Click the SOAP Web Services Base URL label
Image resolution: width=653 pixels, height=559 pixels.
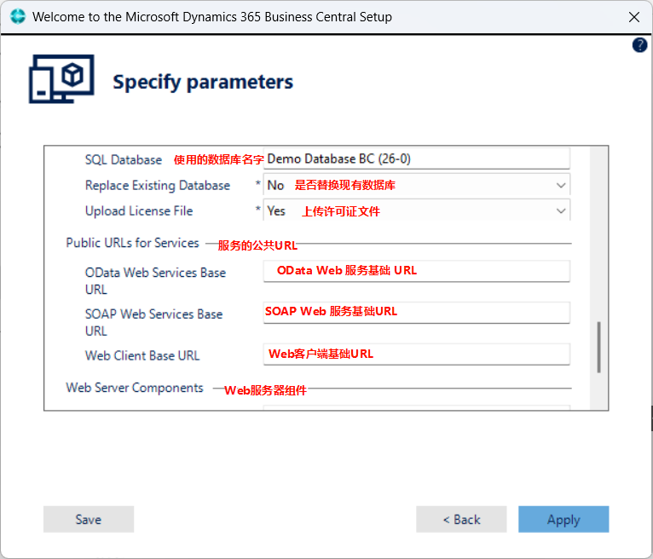click(x=153, y=322)
